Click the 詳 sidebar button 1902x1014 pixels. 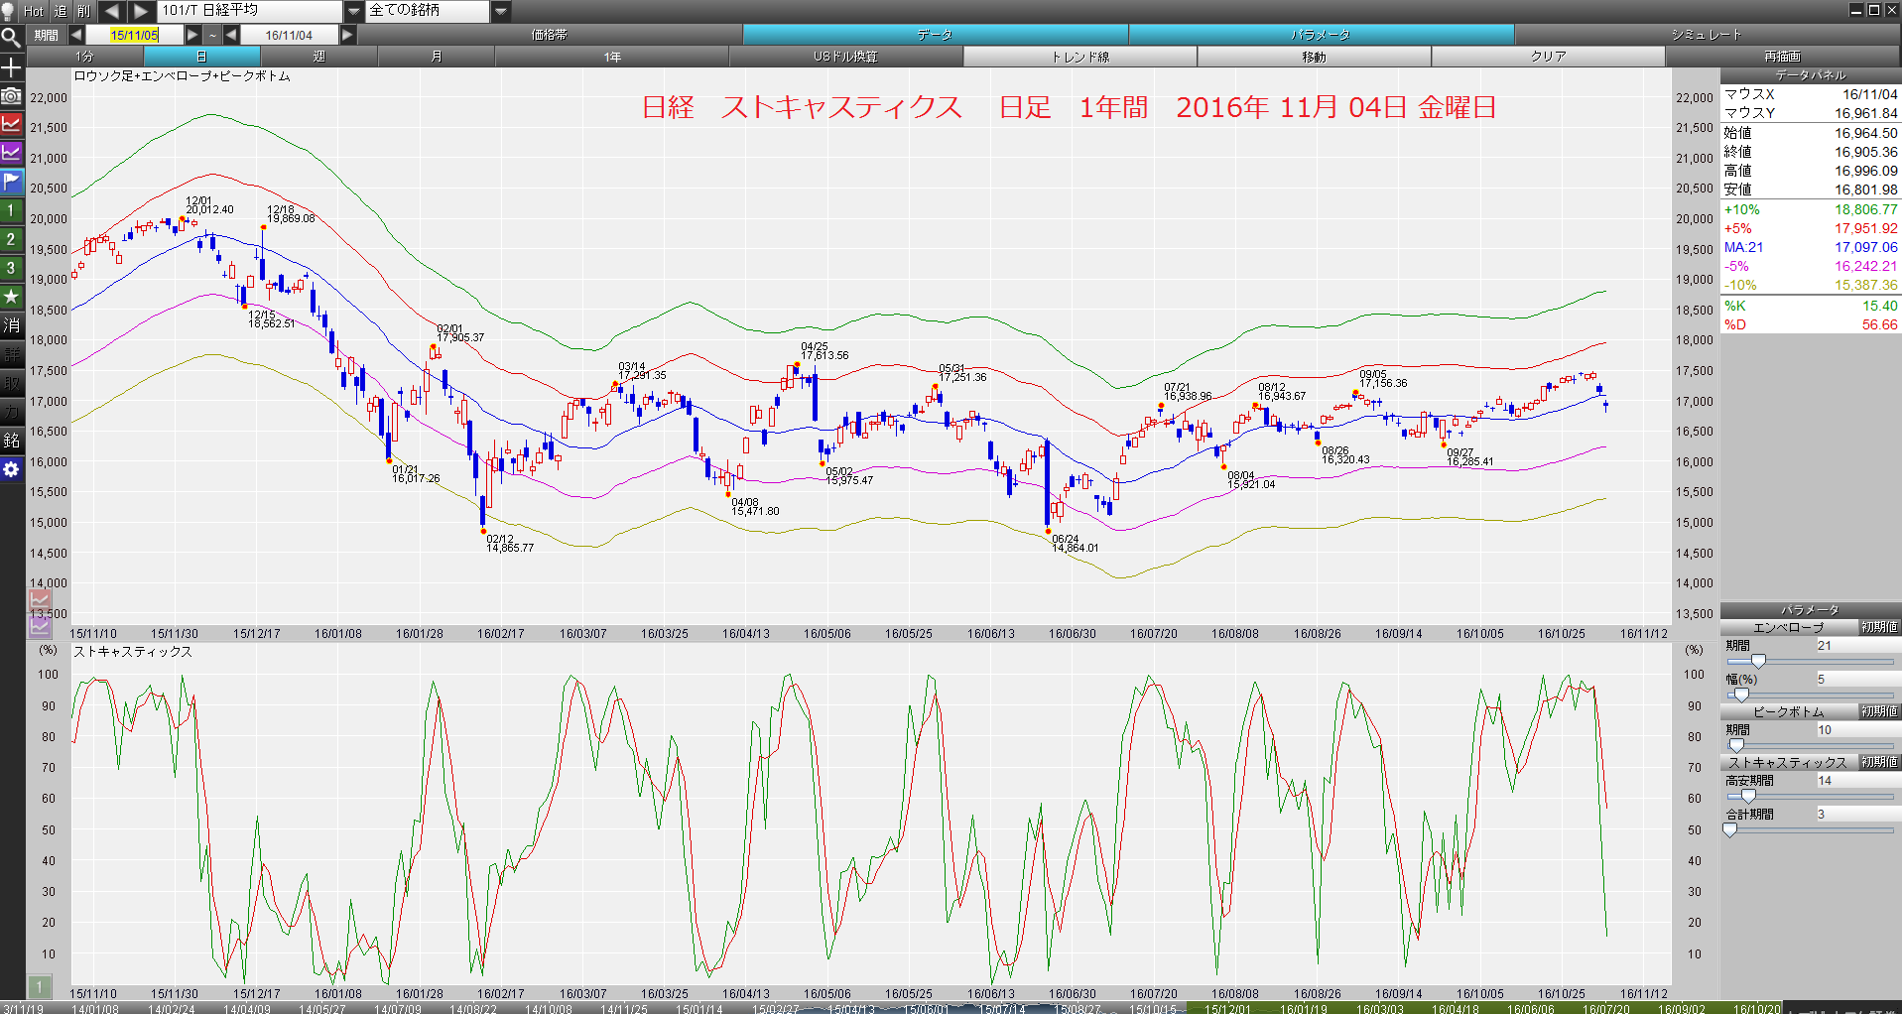click(x=11, y=354)
